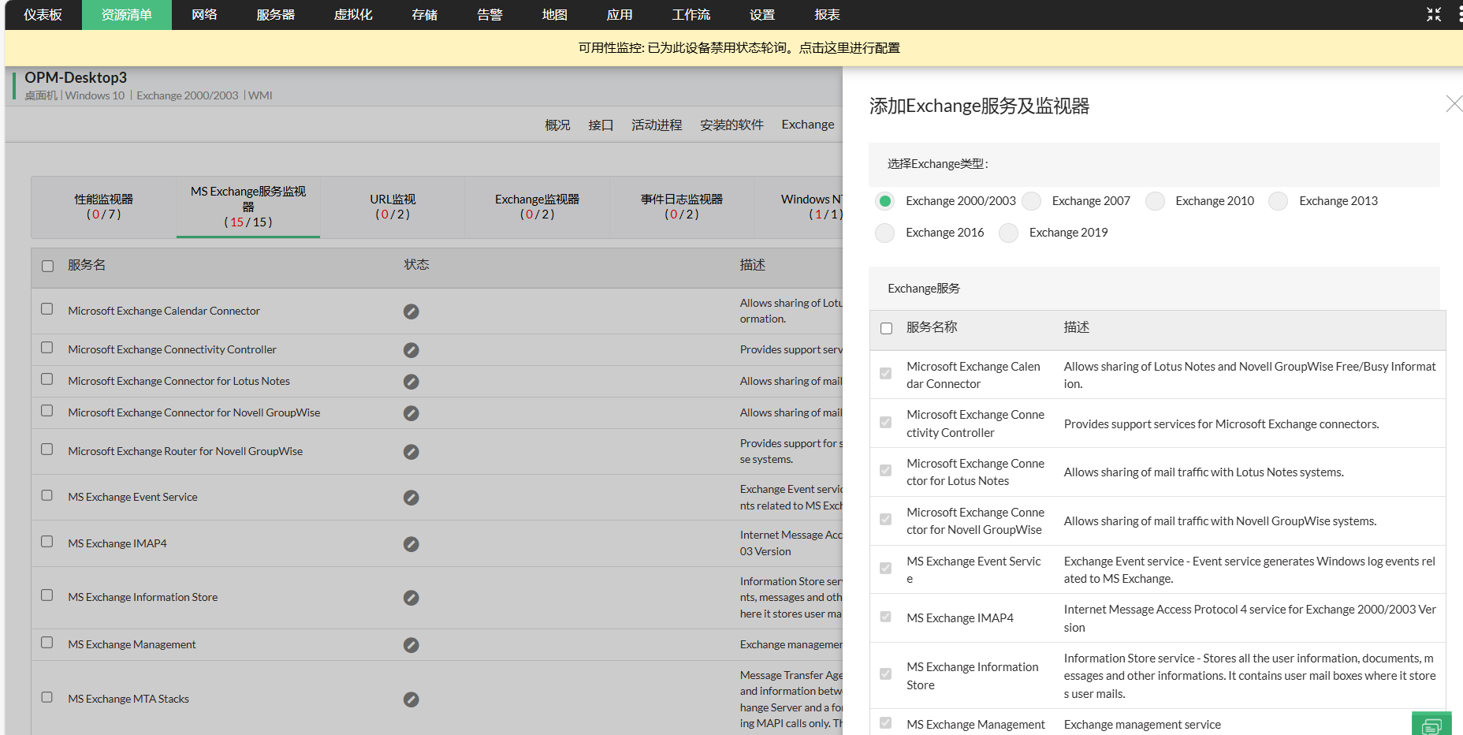Choose Exchange 2007 type option
The width and height of the screenshot is (1463, 735).
tap(1031, 201)
